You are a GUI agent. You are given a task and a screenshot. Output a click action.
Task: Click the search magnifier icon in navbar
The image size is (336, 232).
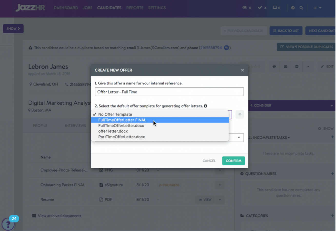(301, 8)
